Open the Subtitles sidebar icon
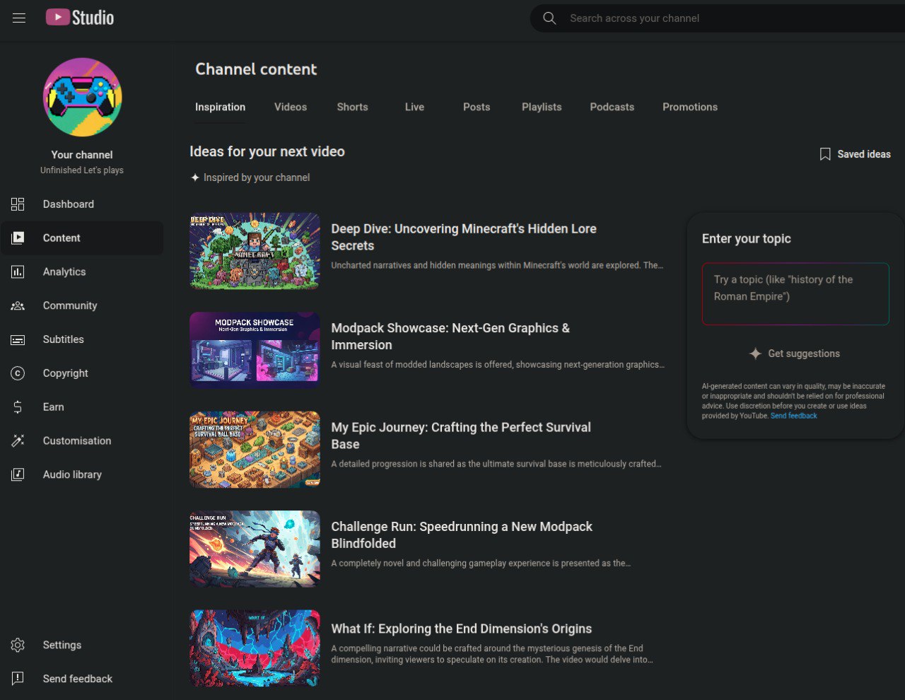Viewport: 905px width, 700px height. (18, 340)
